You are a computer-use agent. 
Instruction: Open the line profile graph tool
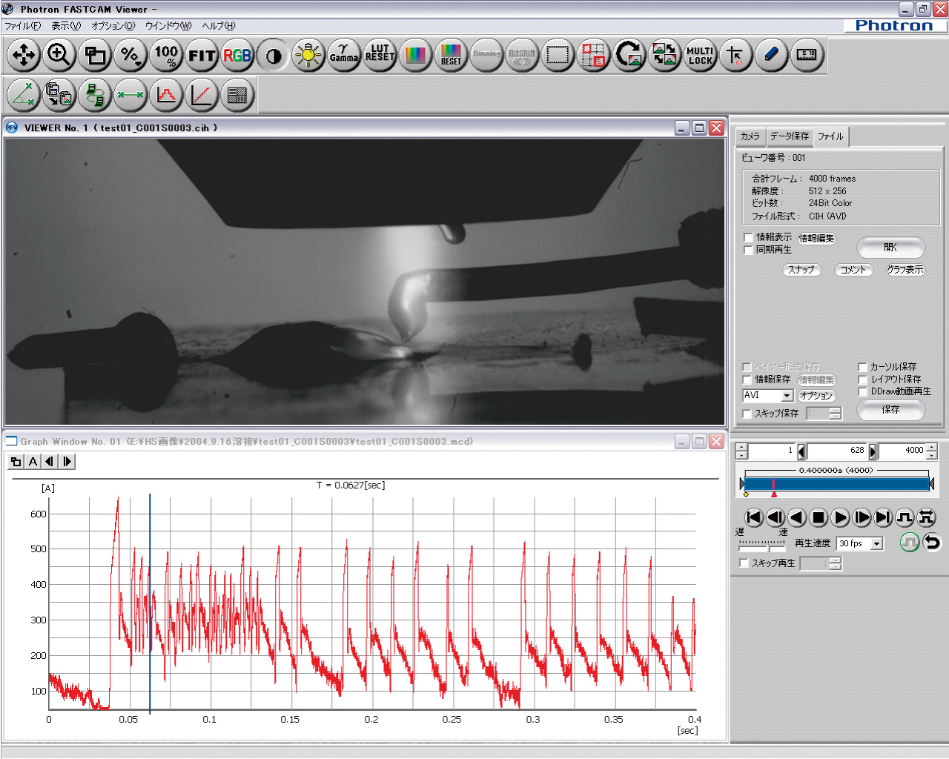tap(202, 95)
